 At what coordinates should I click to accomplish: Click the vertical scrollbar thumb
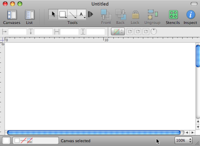tap(198, 56)
